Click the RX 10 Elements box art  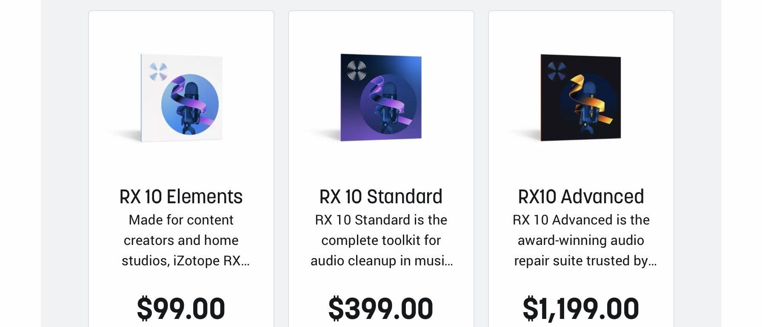(x=182, y=97)
